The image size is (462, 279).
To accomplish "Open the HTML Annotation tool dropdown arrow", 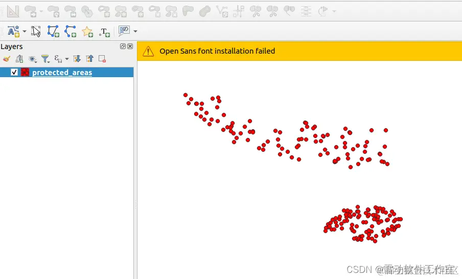I will [135, 31].
